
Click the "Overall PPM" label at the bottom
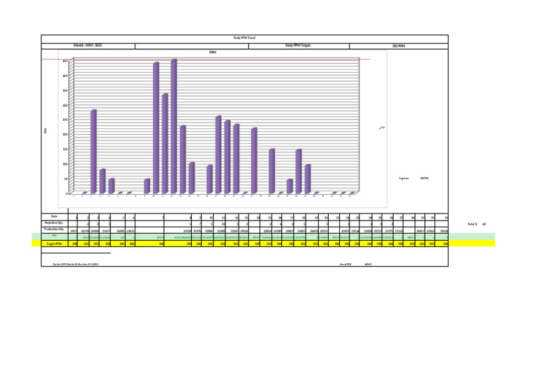click(x=345, y=264)
